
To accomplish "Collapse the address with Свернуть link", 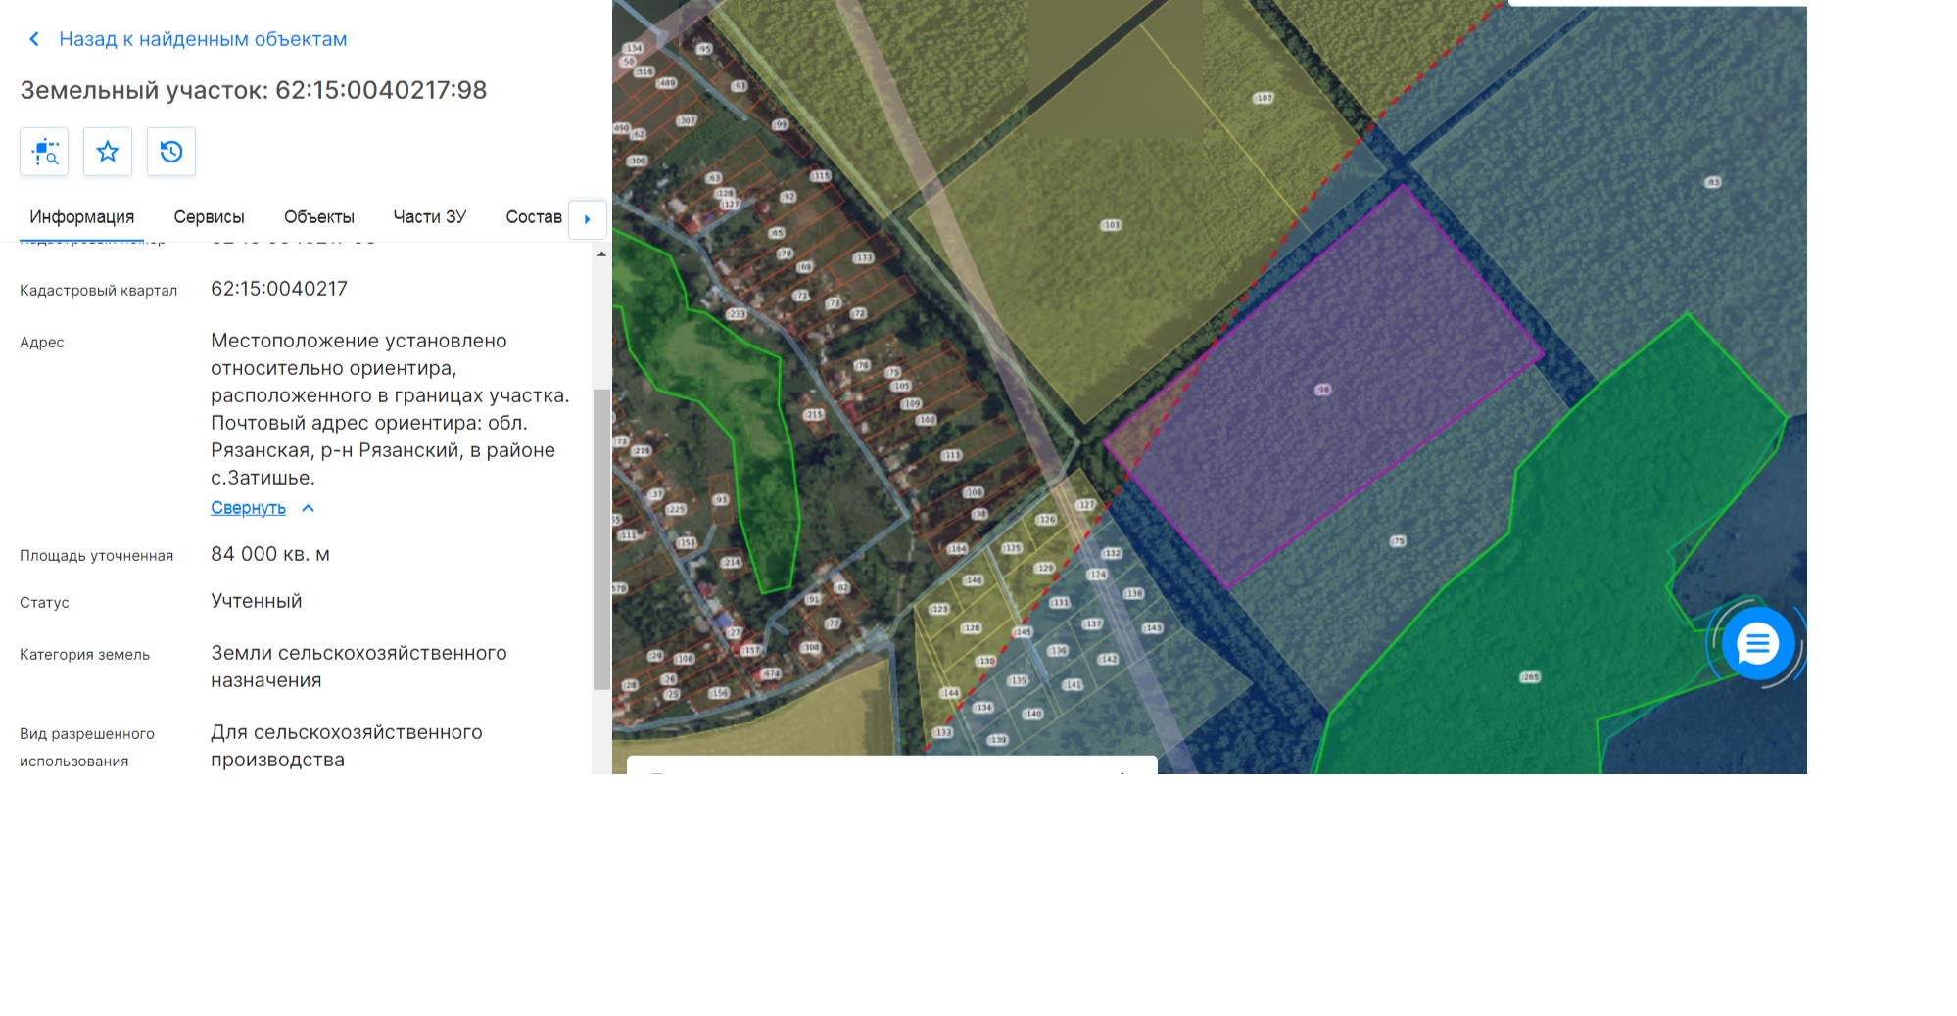I will tap(248, 508).
